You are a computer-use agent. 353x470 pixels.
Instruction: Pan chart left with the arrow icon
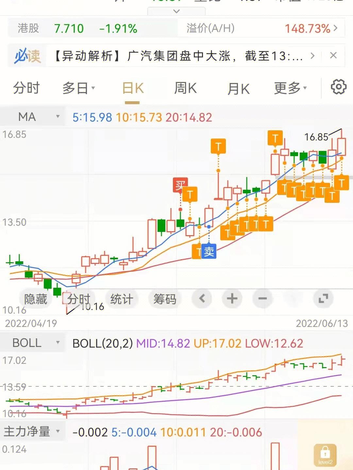coord(202,299)
